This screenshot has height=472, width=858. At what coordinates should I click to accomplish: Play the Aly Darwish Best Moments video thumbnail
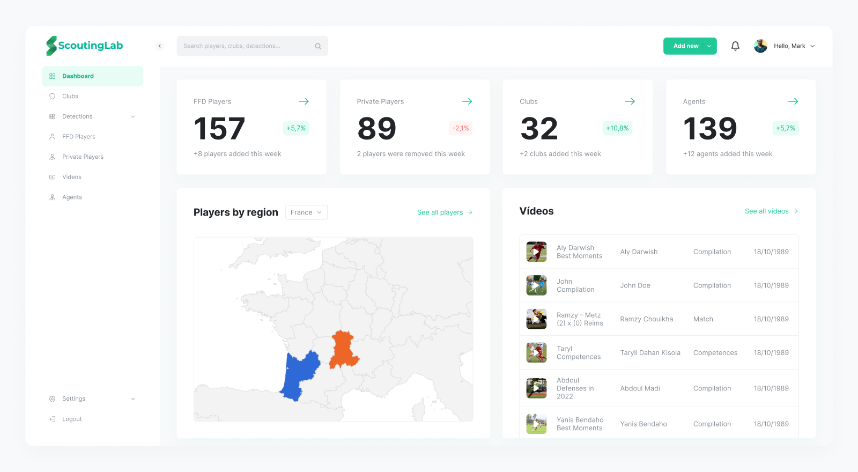[x=536, y=252]
